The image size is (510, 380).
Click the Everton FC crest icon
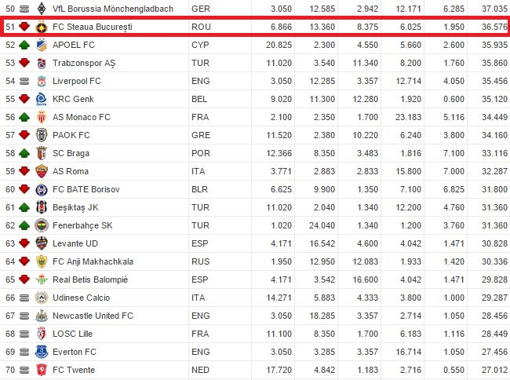tap(42, 352)
